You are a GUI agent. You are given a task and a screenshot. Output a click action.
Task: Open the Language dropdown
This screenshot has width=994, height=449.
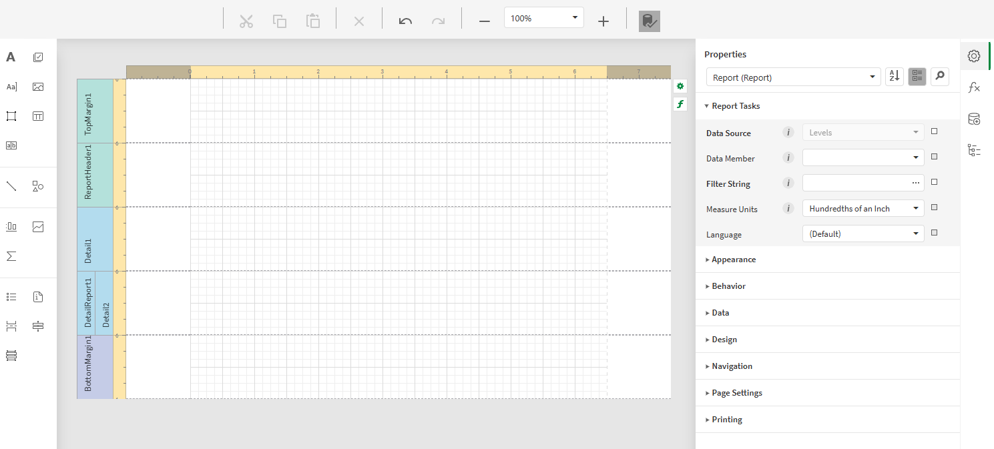coord(915,234)
